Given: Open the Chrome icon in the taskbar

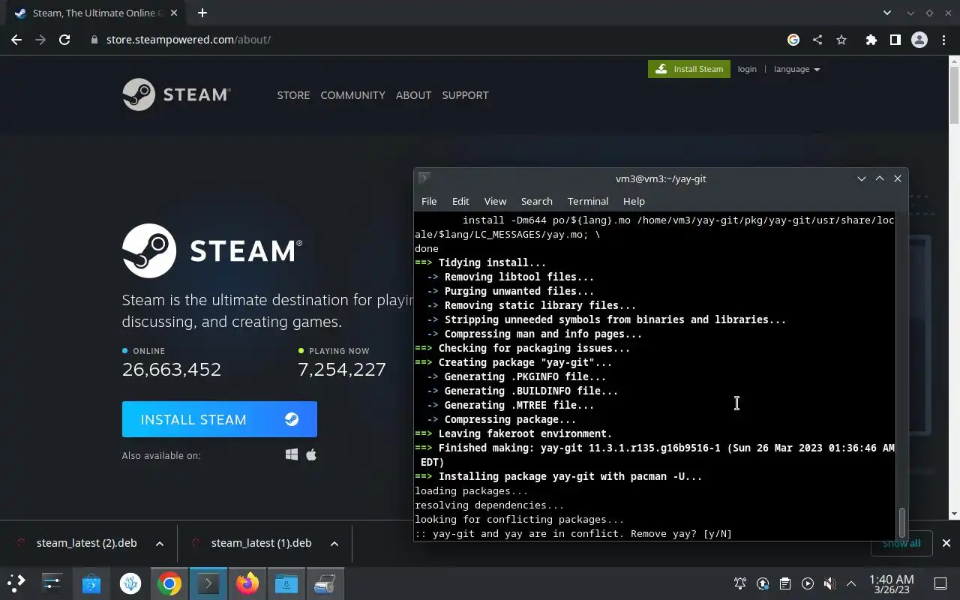Looking at the screenshot, I should coord(169,583).
